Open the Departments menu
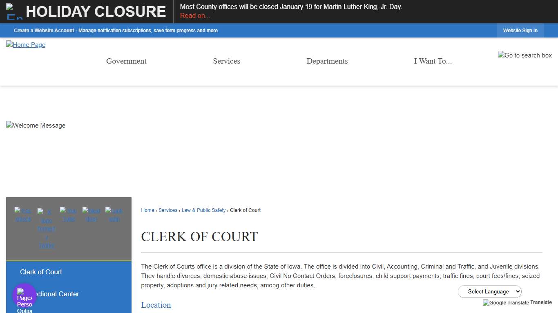This screenshot has height=313, width=558. (327, 61)
